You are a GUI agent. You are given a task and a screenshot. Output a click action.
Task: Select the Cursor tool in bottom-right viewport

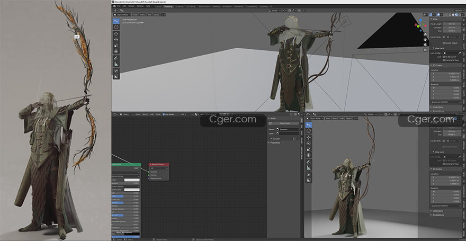click(309, 131)
